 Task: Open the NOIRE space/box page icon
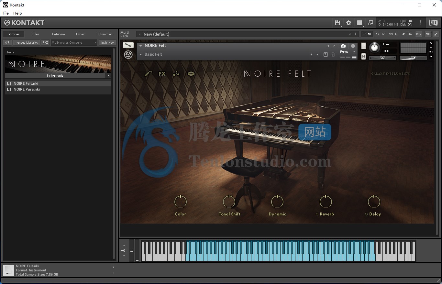(191, 74)
